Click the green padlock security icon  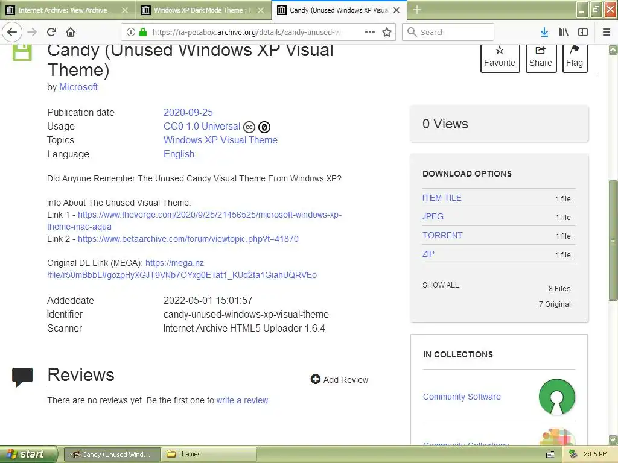[143, 33]
